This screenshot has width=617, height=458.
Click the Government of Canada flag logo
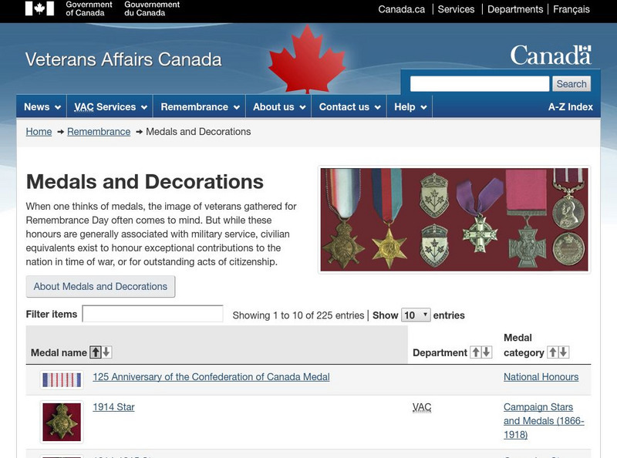pos(39,8)
